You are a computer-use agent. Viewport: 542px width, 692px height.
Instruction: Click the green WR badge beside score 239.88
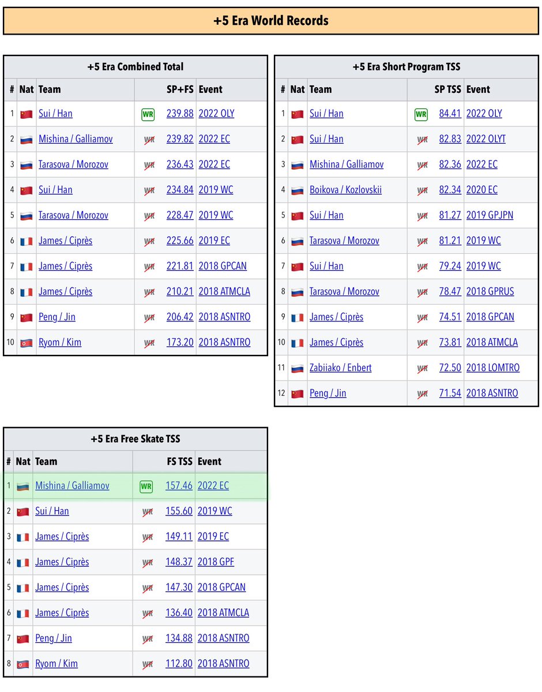148,114
